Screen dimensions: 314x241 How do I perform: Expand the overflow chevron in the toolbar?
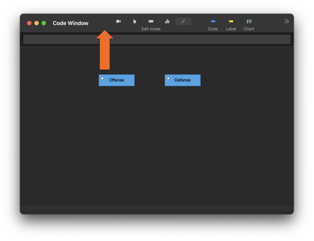(x=287, y=21)
